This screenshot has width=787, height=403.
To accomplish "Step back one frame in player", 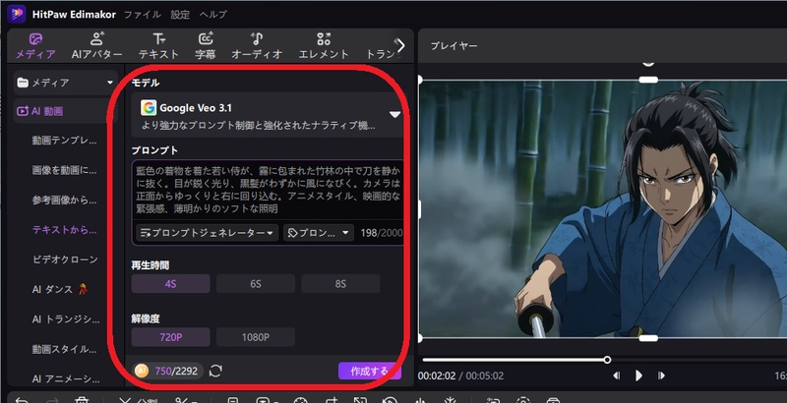I will click(x=617, y=375).
